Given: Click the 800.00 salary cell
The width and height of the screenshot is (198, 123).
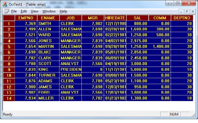Looking at the screenshot, I should (137, 24).
